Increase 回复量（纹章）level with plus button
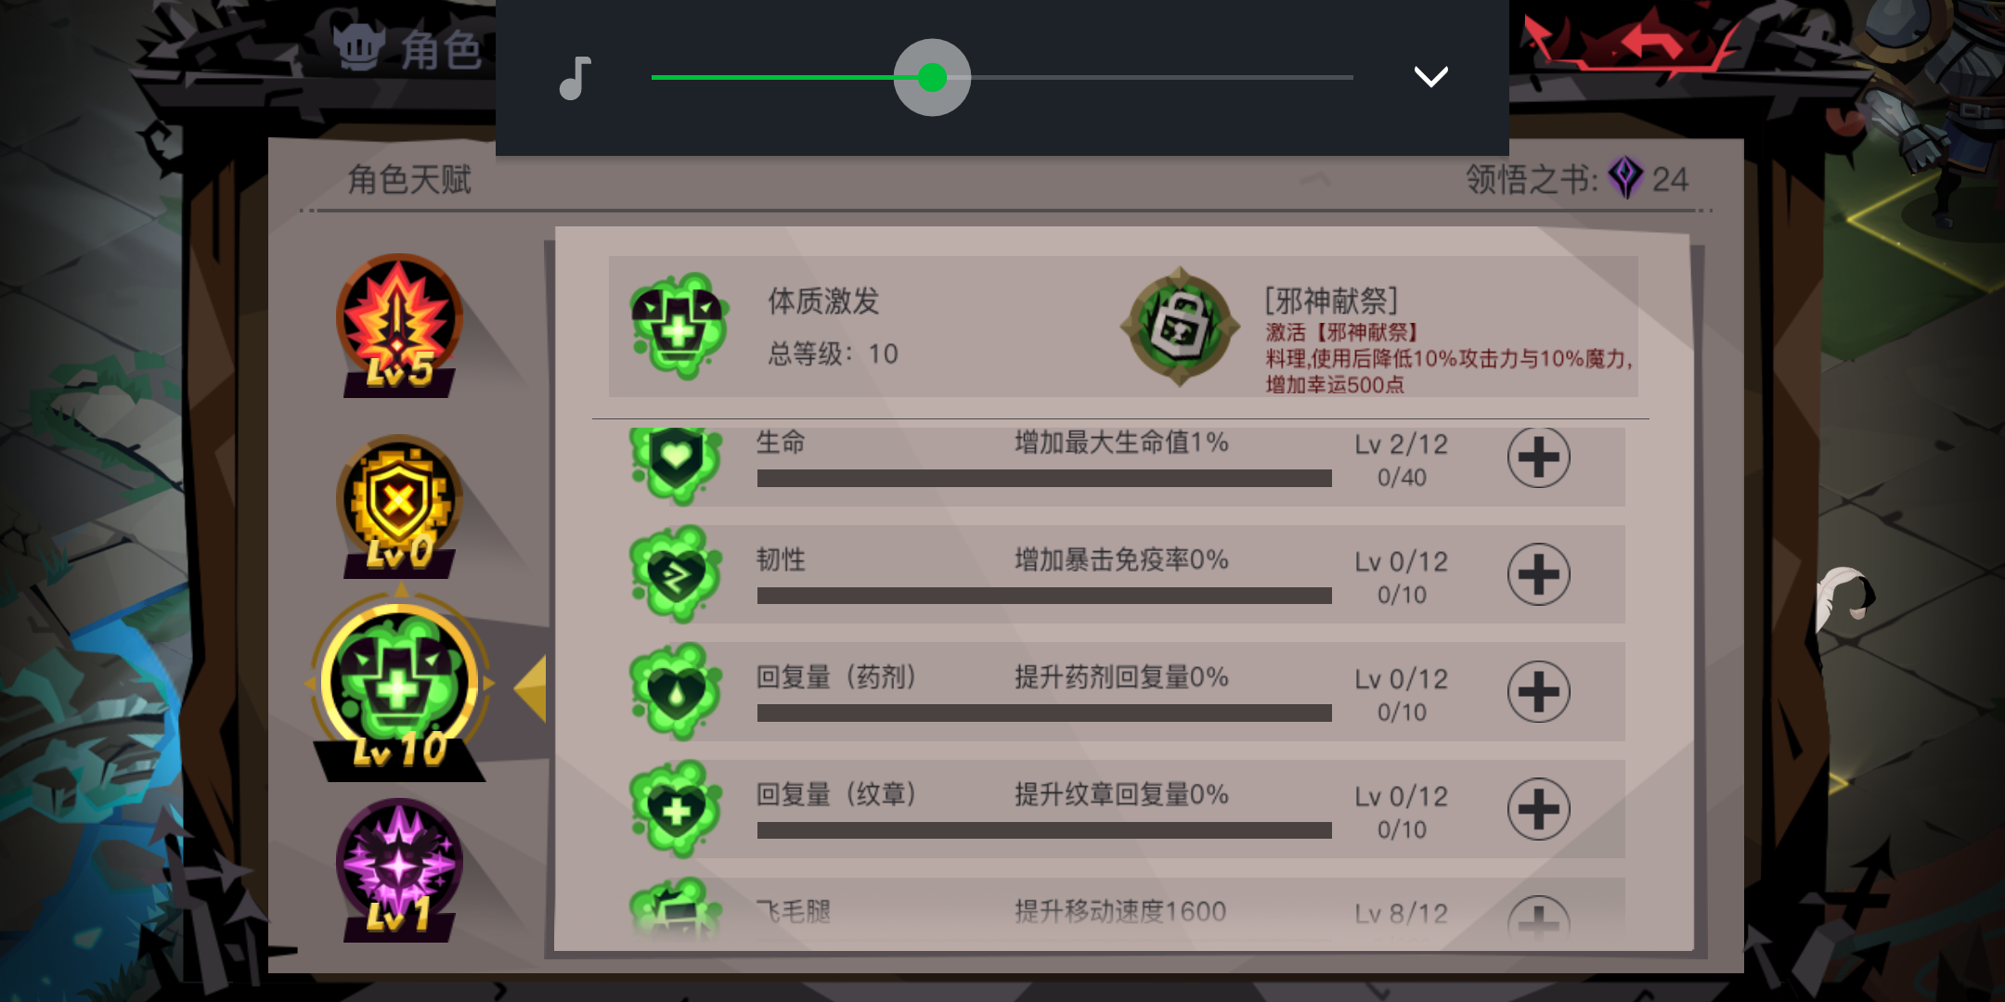2005x1002 pixels. coord(1538,809)
